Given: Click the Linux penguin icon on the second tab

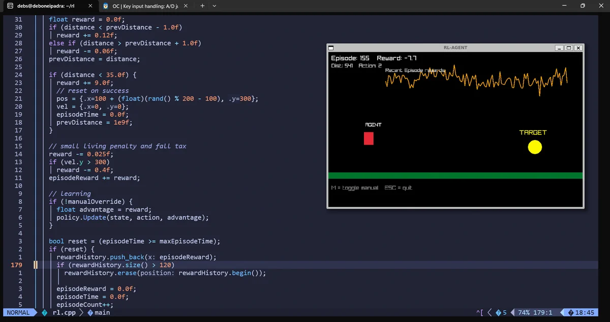Looking at the screenshot, I should (105, 6).
